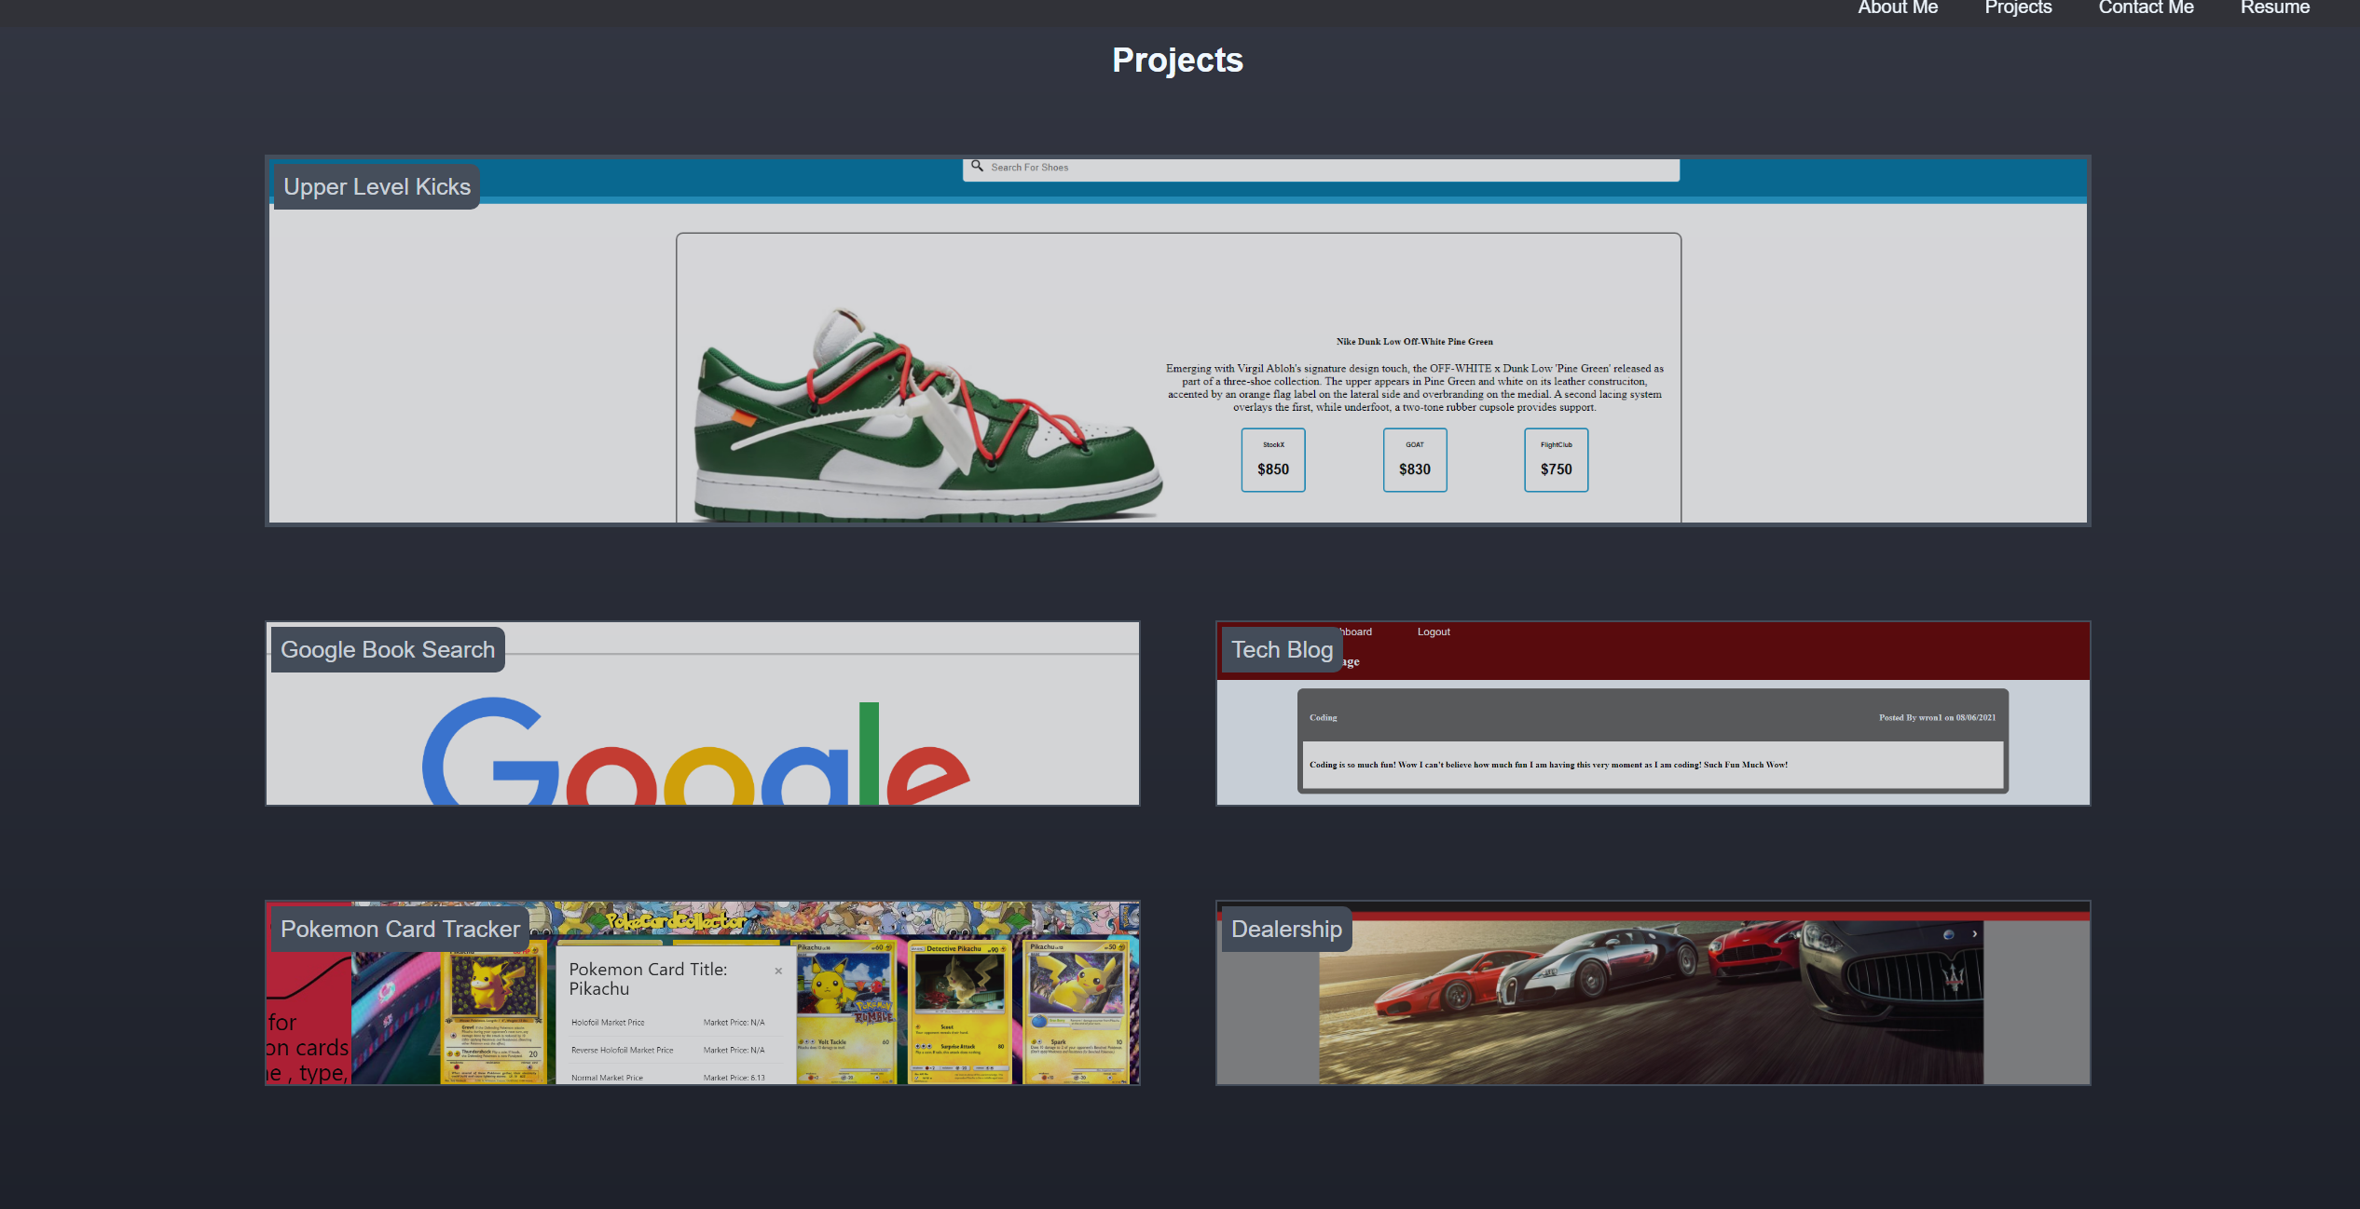
Task: Select the StockX $850 price box
Action: [1272, 460]
